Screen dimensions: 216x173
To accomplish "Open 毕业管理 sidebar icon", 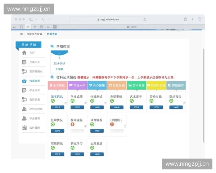I will coord(24,118).
